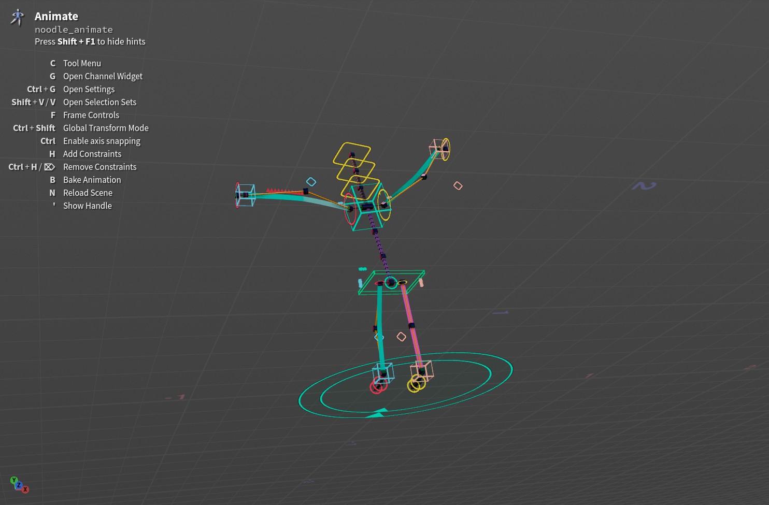
Task: Click the 'Open Settings' hint
Action: click(89, 89)
